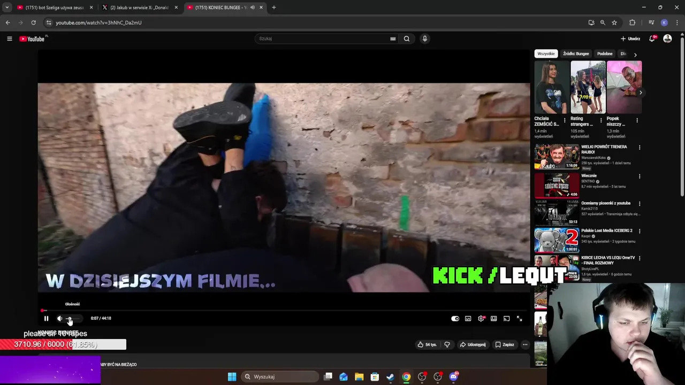Click the magnifier search button
The width and height of the screenshot is (685, 385).
coord(407,38)
